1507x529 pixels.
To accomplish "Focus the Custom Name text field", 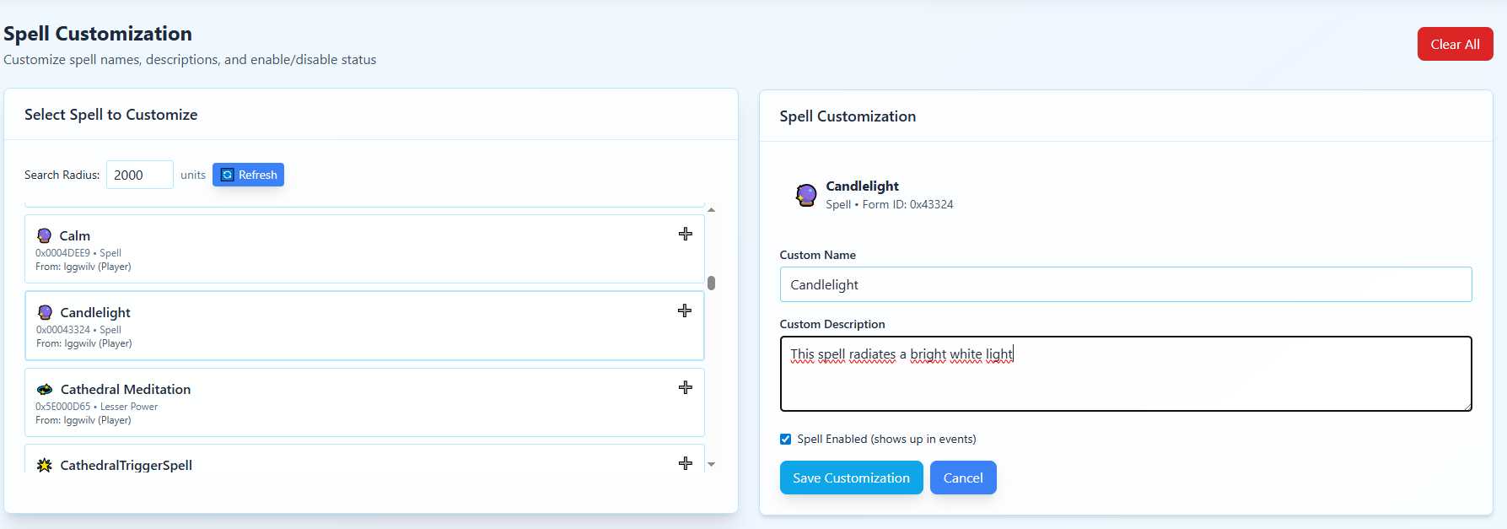I will [1125, 284].
